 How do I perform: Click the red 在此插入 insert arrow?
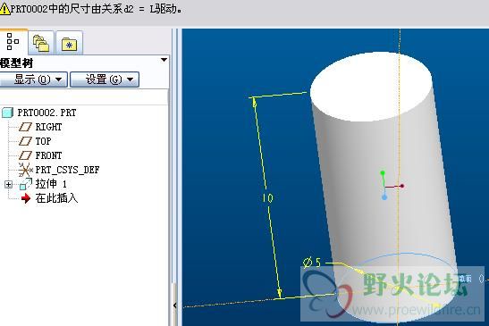click(26, 198)
